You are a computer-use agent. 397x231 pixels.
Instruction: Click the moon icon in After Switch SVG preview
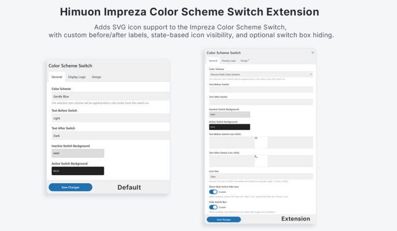[256, 156]
